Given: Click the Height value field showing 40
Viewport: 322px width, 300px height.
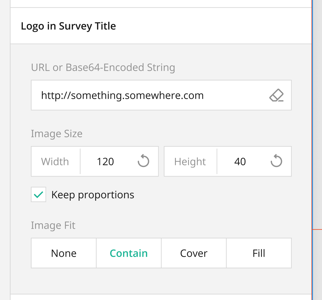Looking at the screenshot, I should pos(240,162).
